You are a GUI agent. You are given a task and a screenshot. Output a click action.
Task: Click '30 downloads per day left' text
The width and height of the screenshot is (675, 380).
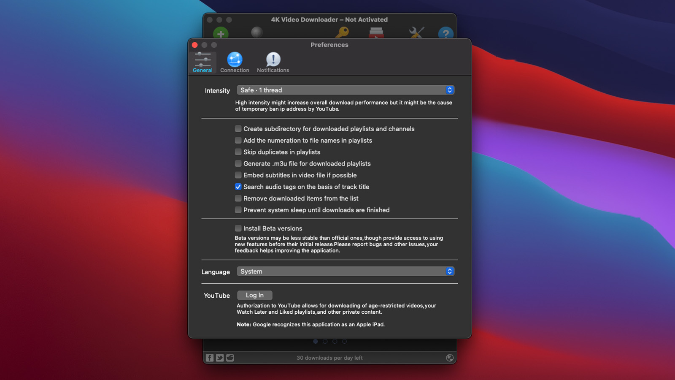click(x=329, y=358)
